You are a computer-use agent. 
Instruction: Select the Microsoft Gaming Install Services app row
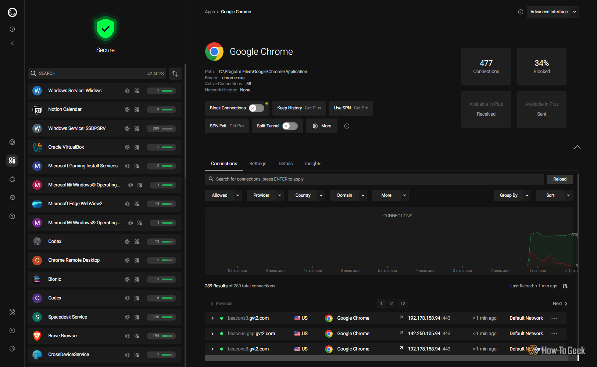coord(105,166)
